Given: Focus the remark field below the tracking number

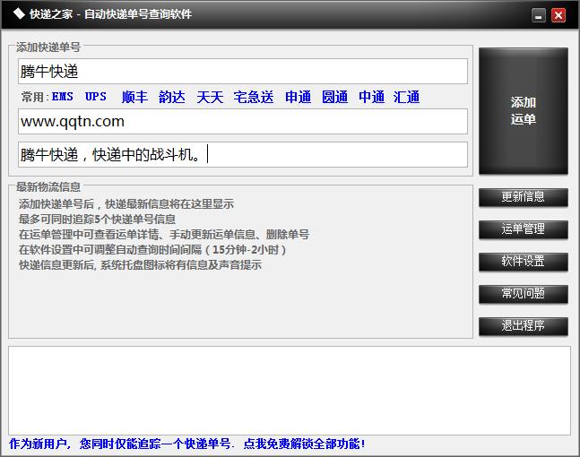Looking at the screenshot, I should (x=242, y=154).
